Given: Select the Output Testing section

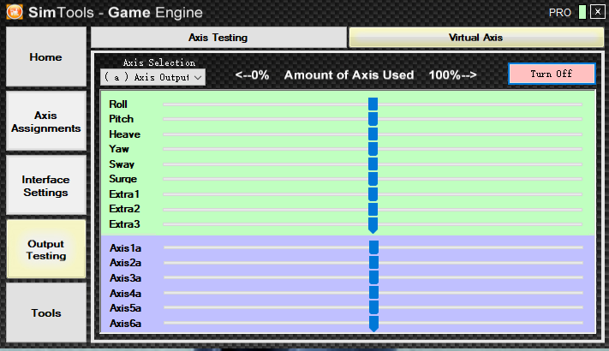Looking at the screenshot, I should [x=46, y=250].
